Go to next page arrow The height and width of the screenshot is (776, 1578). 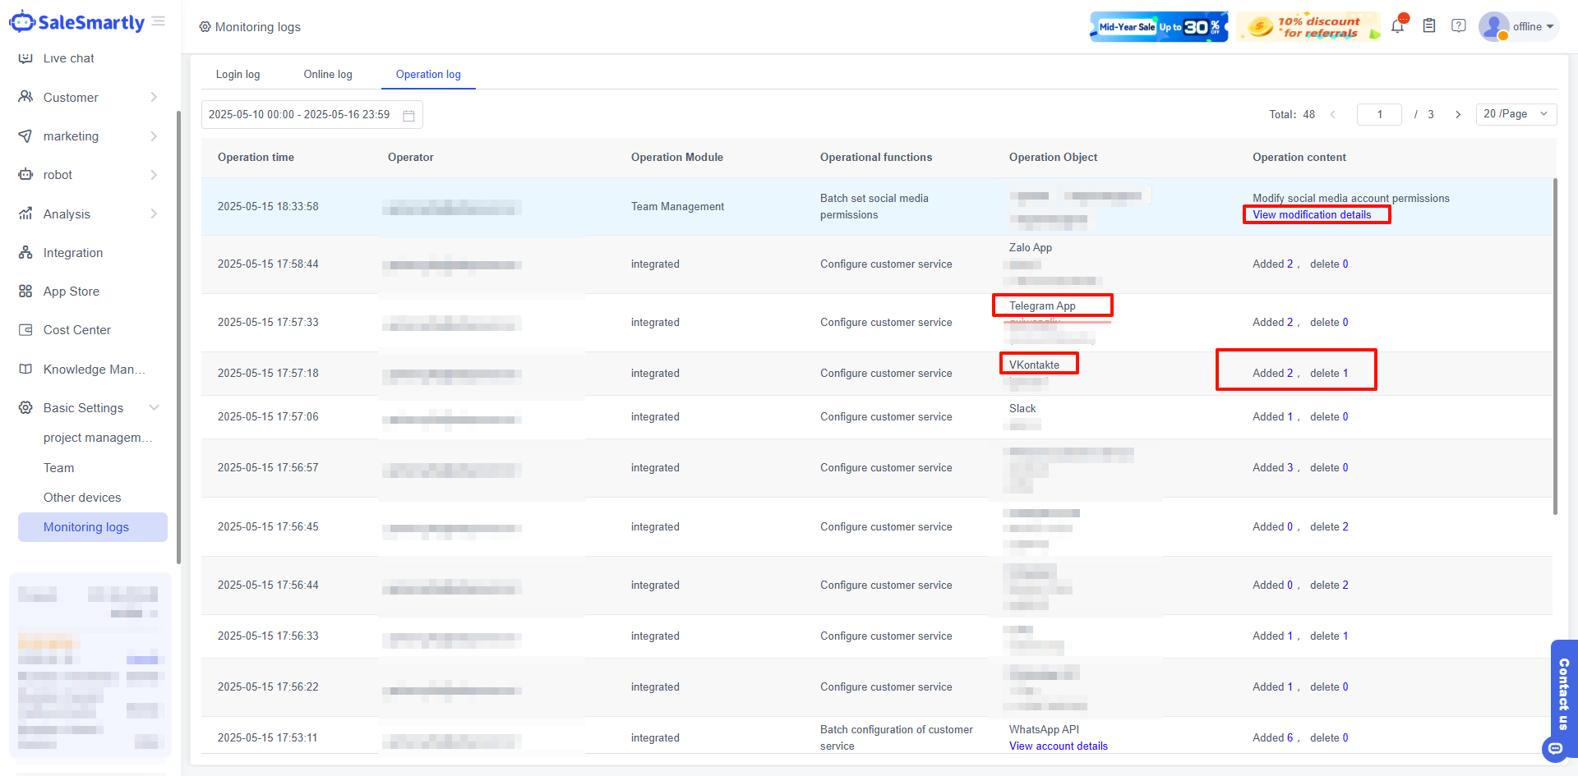coord(1458,115)
